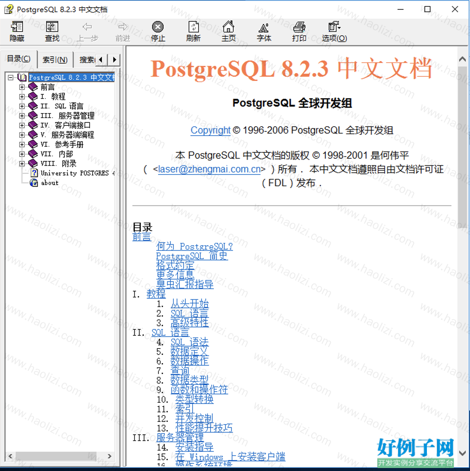Click the tree pane horizontal scrollbar thumb

56,456
